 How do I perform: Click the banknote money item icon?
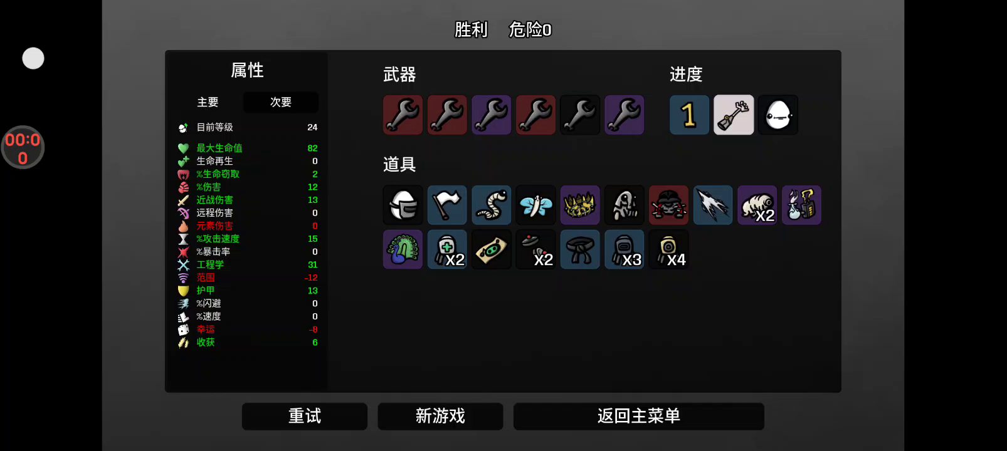[x=492, y=249]
